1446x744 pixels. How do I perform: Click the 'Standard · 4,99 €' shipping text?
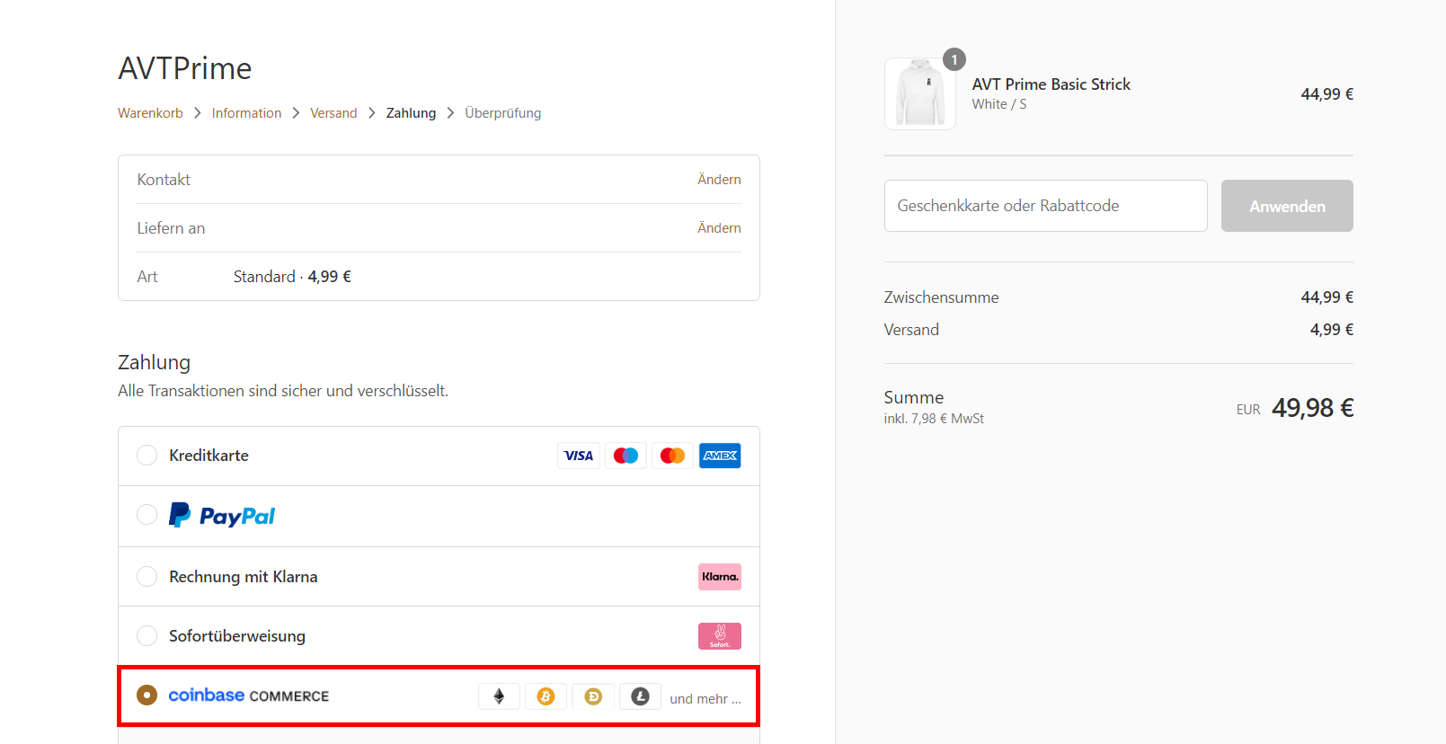(x=292, y=277)
